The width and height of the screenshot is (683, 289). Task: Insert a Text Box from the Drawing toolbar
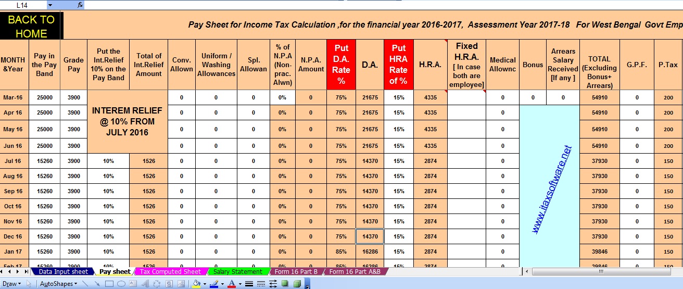click(x=133, y=284)
